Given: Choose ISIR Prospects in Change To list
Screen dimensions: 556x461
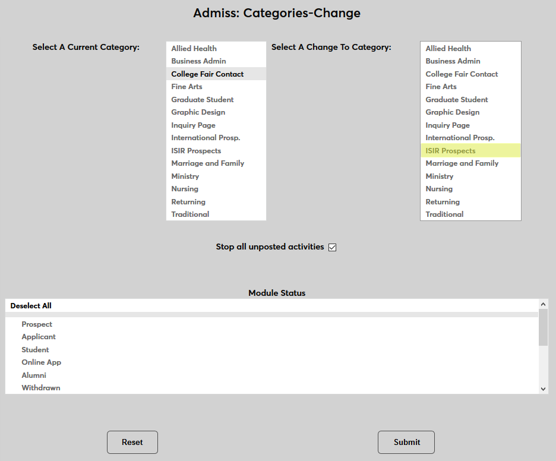Looking at the screenshot, I should (450, 151).
